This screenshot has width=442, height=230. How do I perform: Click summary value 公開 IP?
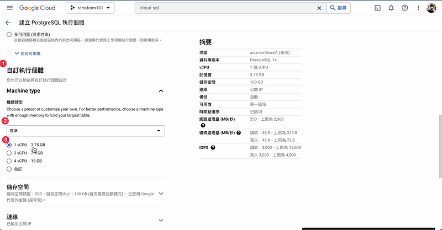256,89
